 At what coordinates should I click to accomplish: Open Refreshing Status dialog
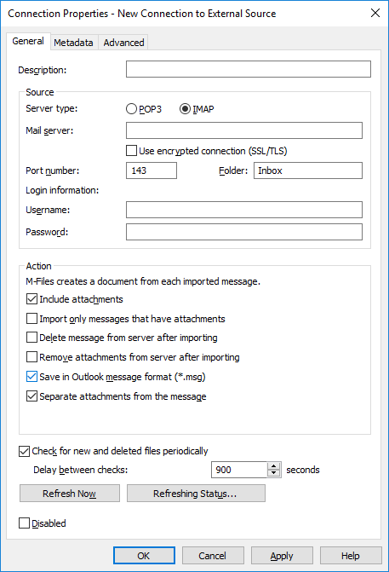pyautogui.click(x=196, y=494)
